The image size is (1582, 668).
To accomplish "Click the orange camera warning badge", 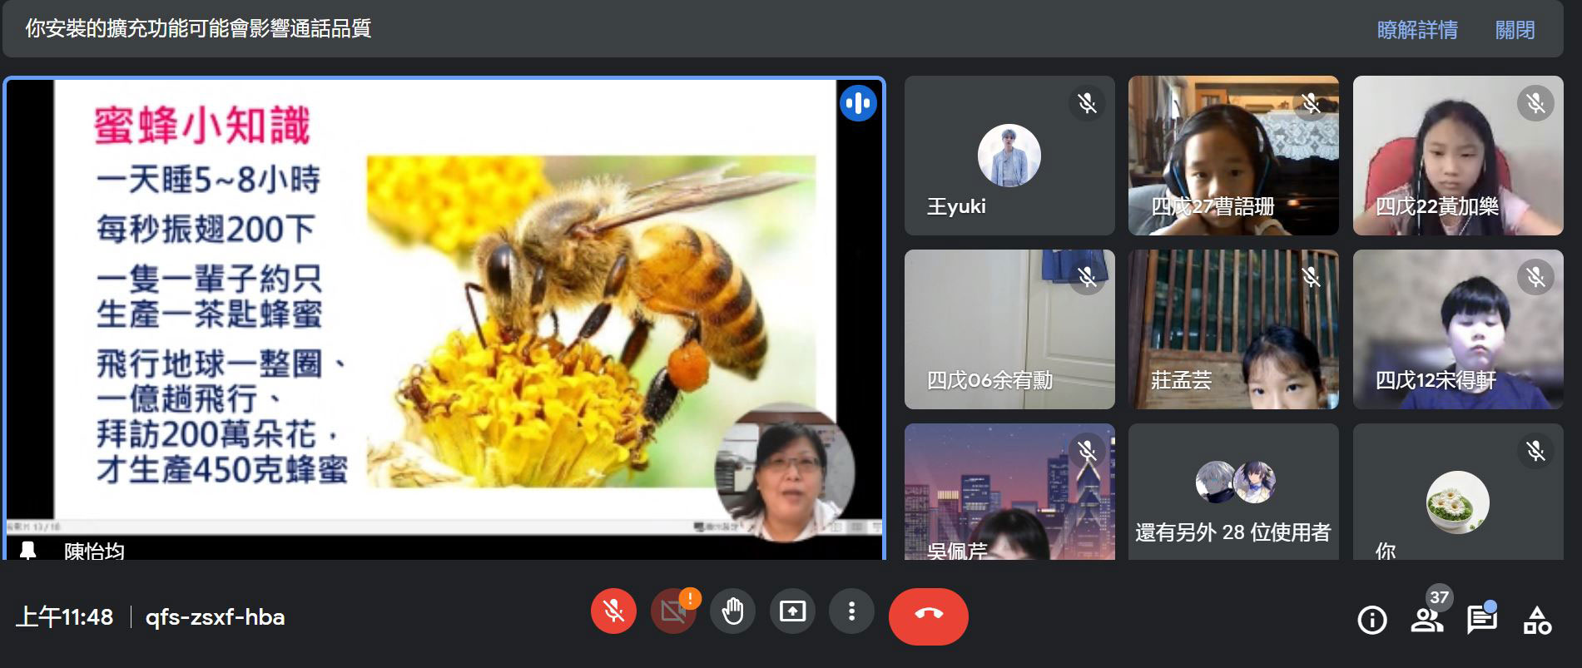I will click(690, 598).
